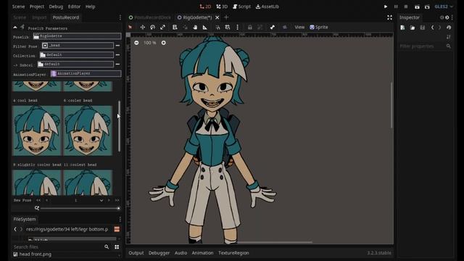Lock the selected node with lock icon
Image resolution: width=464 pixels, height=261 pixels.
[250, 28]
